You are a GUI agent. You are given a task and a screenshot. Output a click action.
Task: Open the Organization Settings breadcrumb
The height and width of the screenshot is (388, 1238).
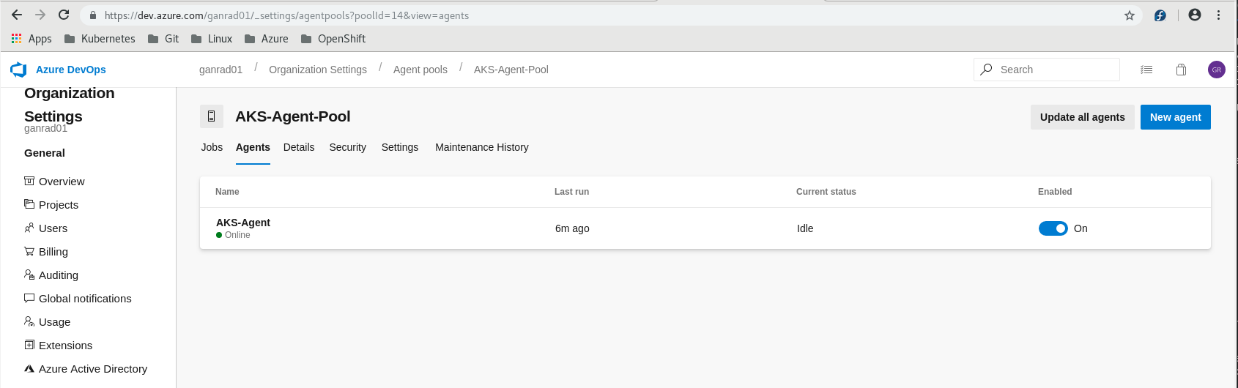[318, 70]
